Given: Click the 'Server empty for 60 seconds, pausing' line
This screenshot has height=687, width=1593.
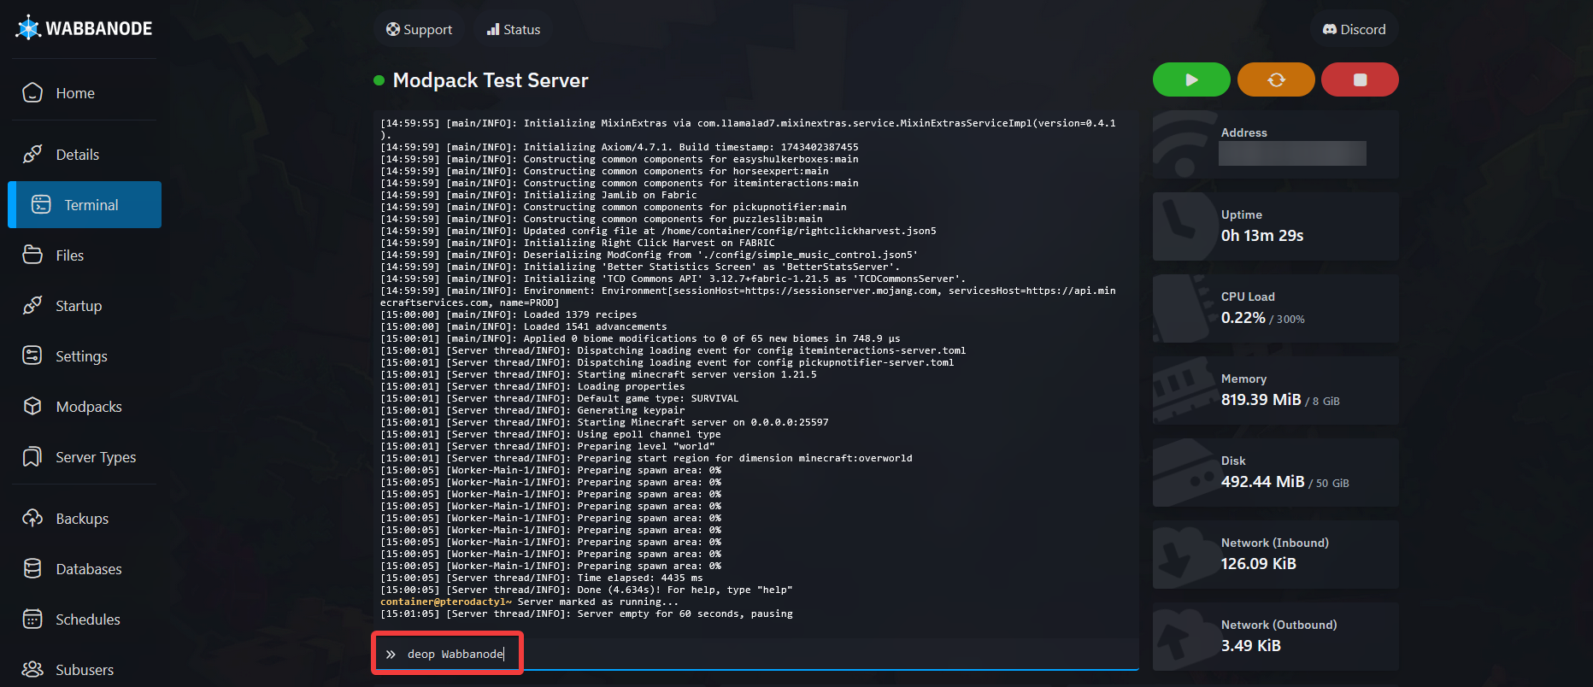Looking at the screenshot, I should [x=586, y=614].
